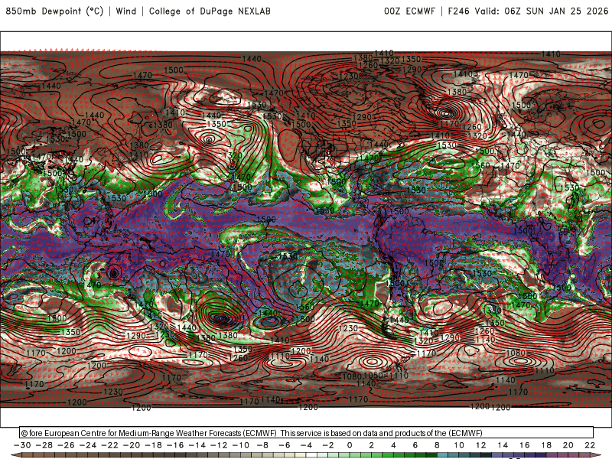Click the "6" colorbar scale value
Viewport: 612px width, 459px height.
coord(415,445)
